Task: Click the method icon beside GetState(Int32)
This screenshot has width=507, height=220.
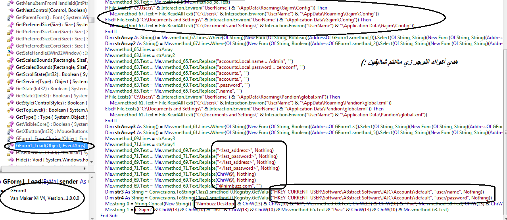Action: (11, 89)
